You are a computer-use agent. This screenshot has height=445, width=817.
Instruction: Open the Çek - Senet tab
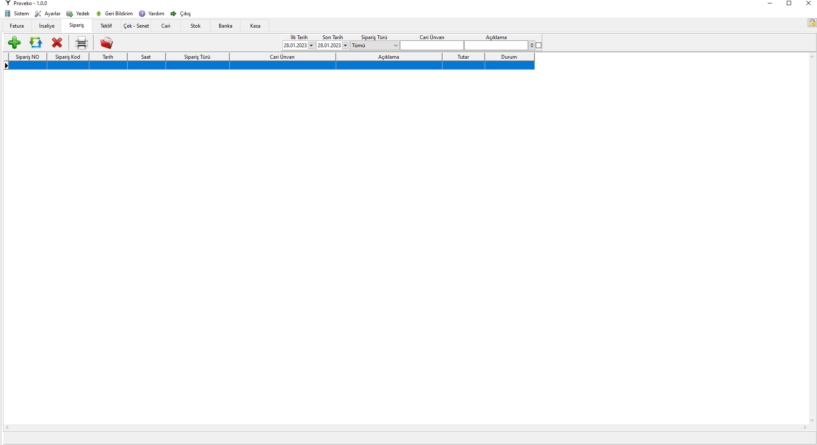(136, 26)
